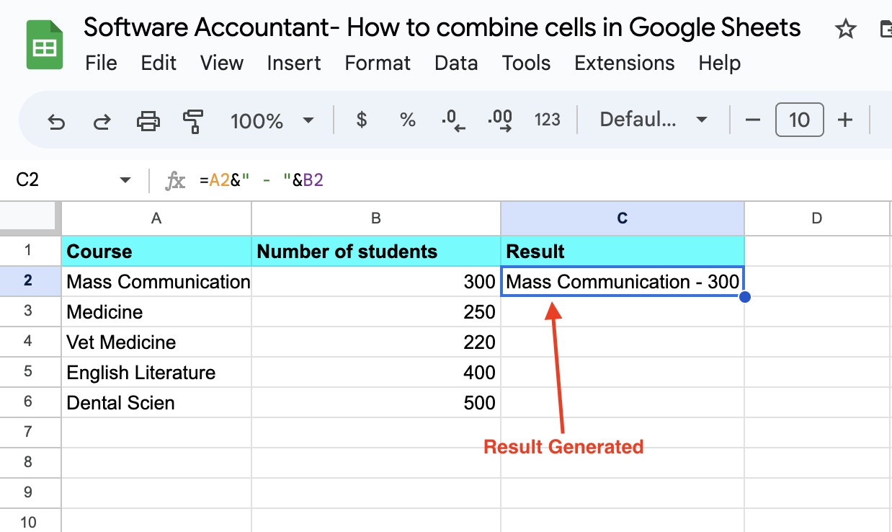This screenshot has width=892, height=532.
Task: Open the Extensions menu
Action: 625,63
